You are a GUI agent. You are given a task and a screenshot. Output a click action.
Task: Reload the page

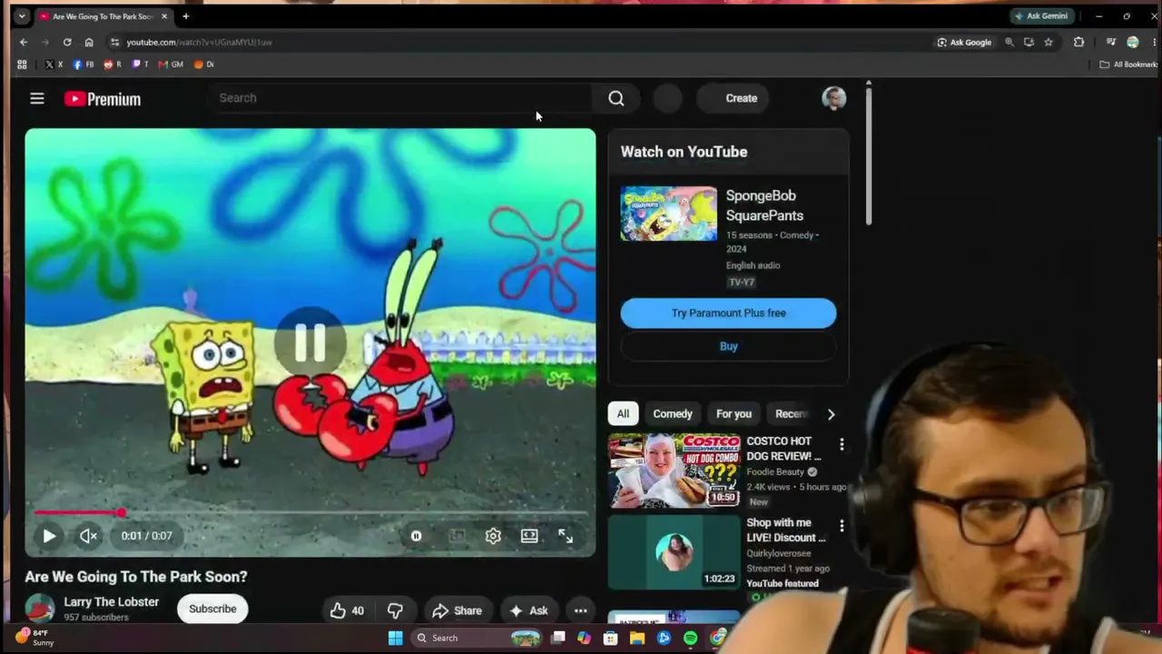[67, 42]
